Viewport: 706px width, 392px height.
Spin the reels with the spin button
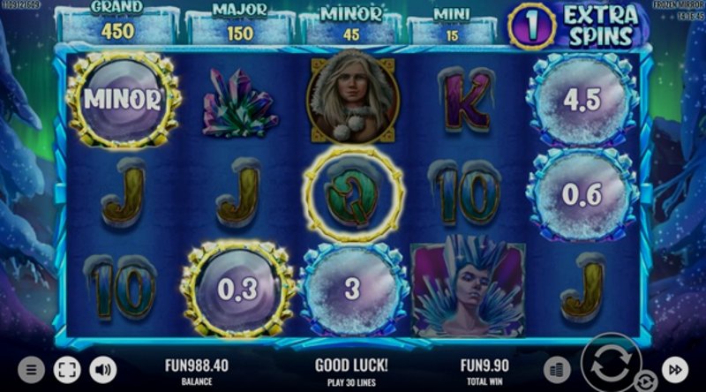[x=611, y=363]
